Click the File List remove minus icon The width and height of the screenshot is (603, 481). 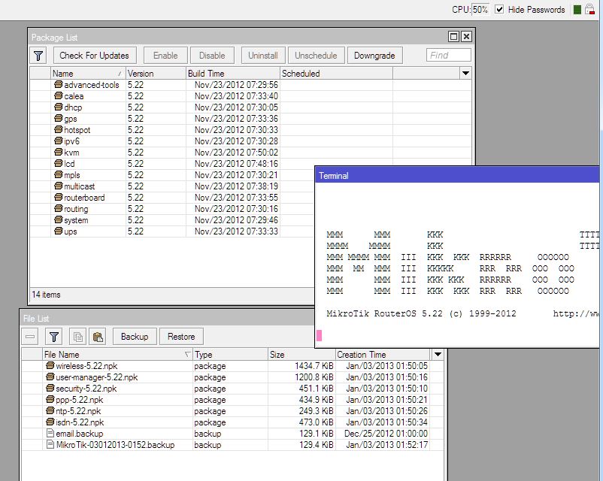(30, 337)
